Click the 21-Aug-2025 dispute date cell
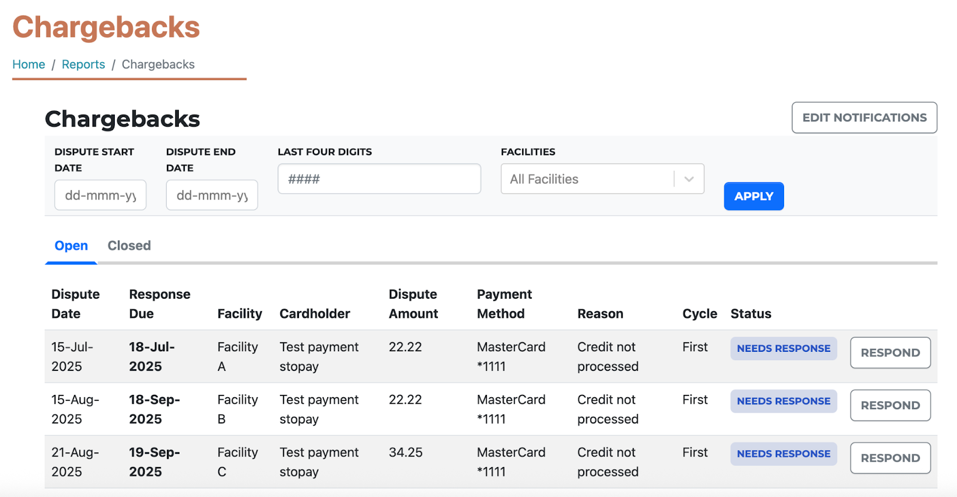The image size is (957, 497). (75, 462)
